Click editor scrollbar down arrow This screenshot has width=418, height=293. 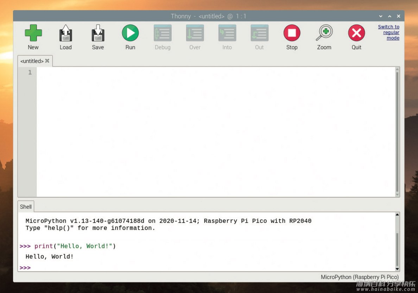pyautogui.click(x=397, y=195)
